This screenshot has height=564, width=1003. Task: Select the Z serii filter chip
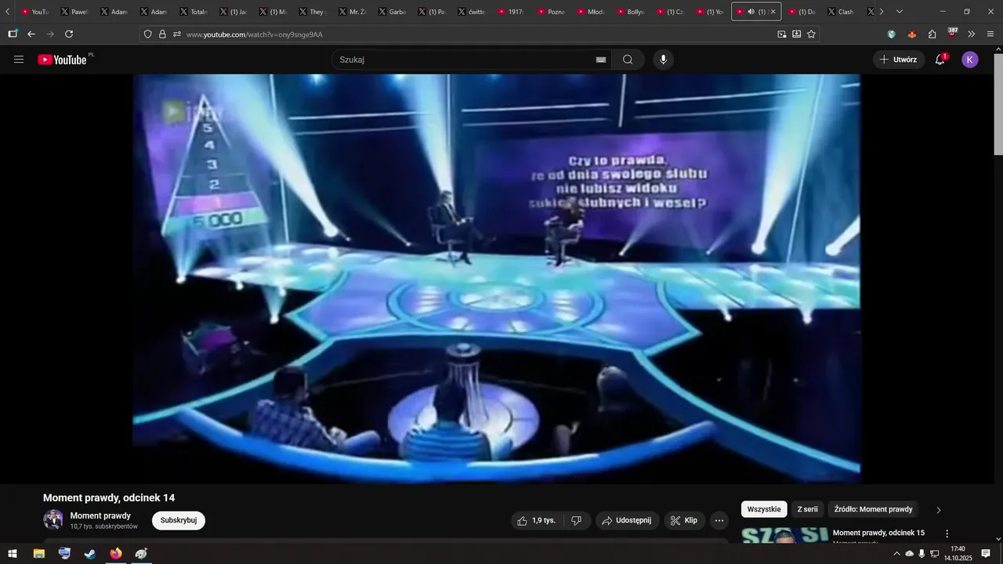pos(807,509)
